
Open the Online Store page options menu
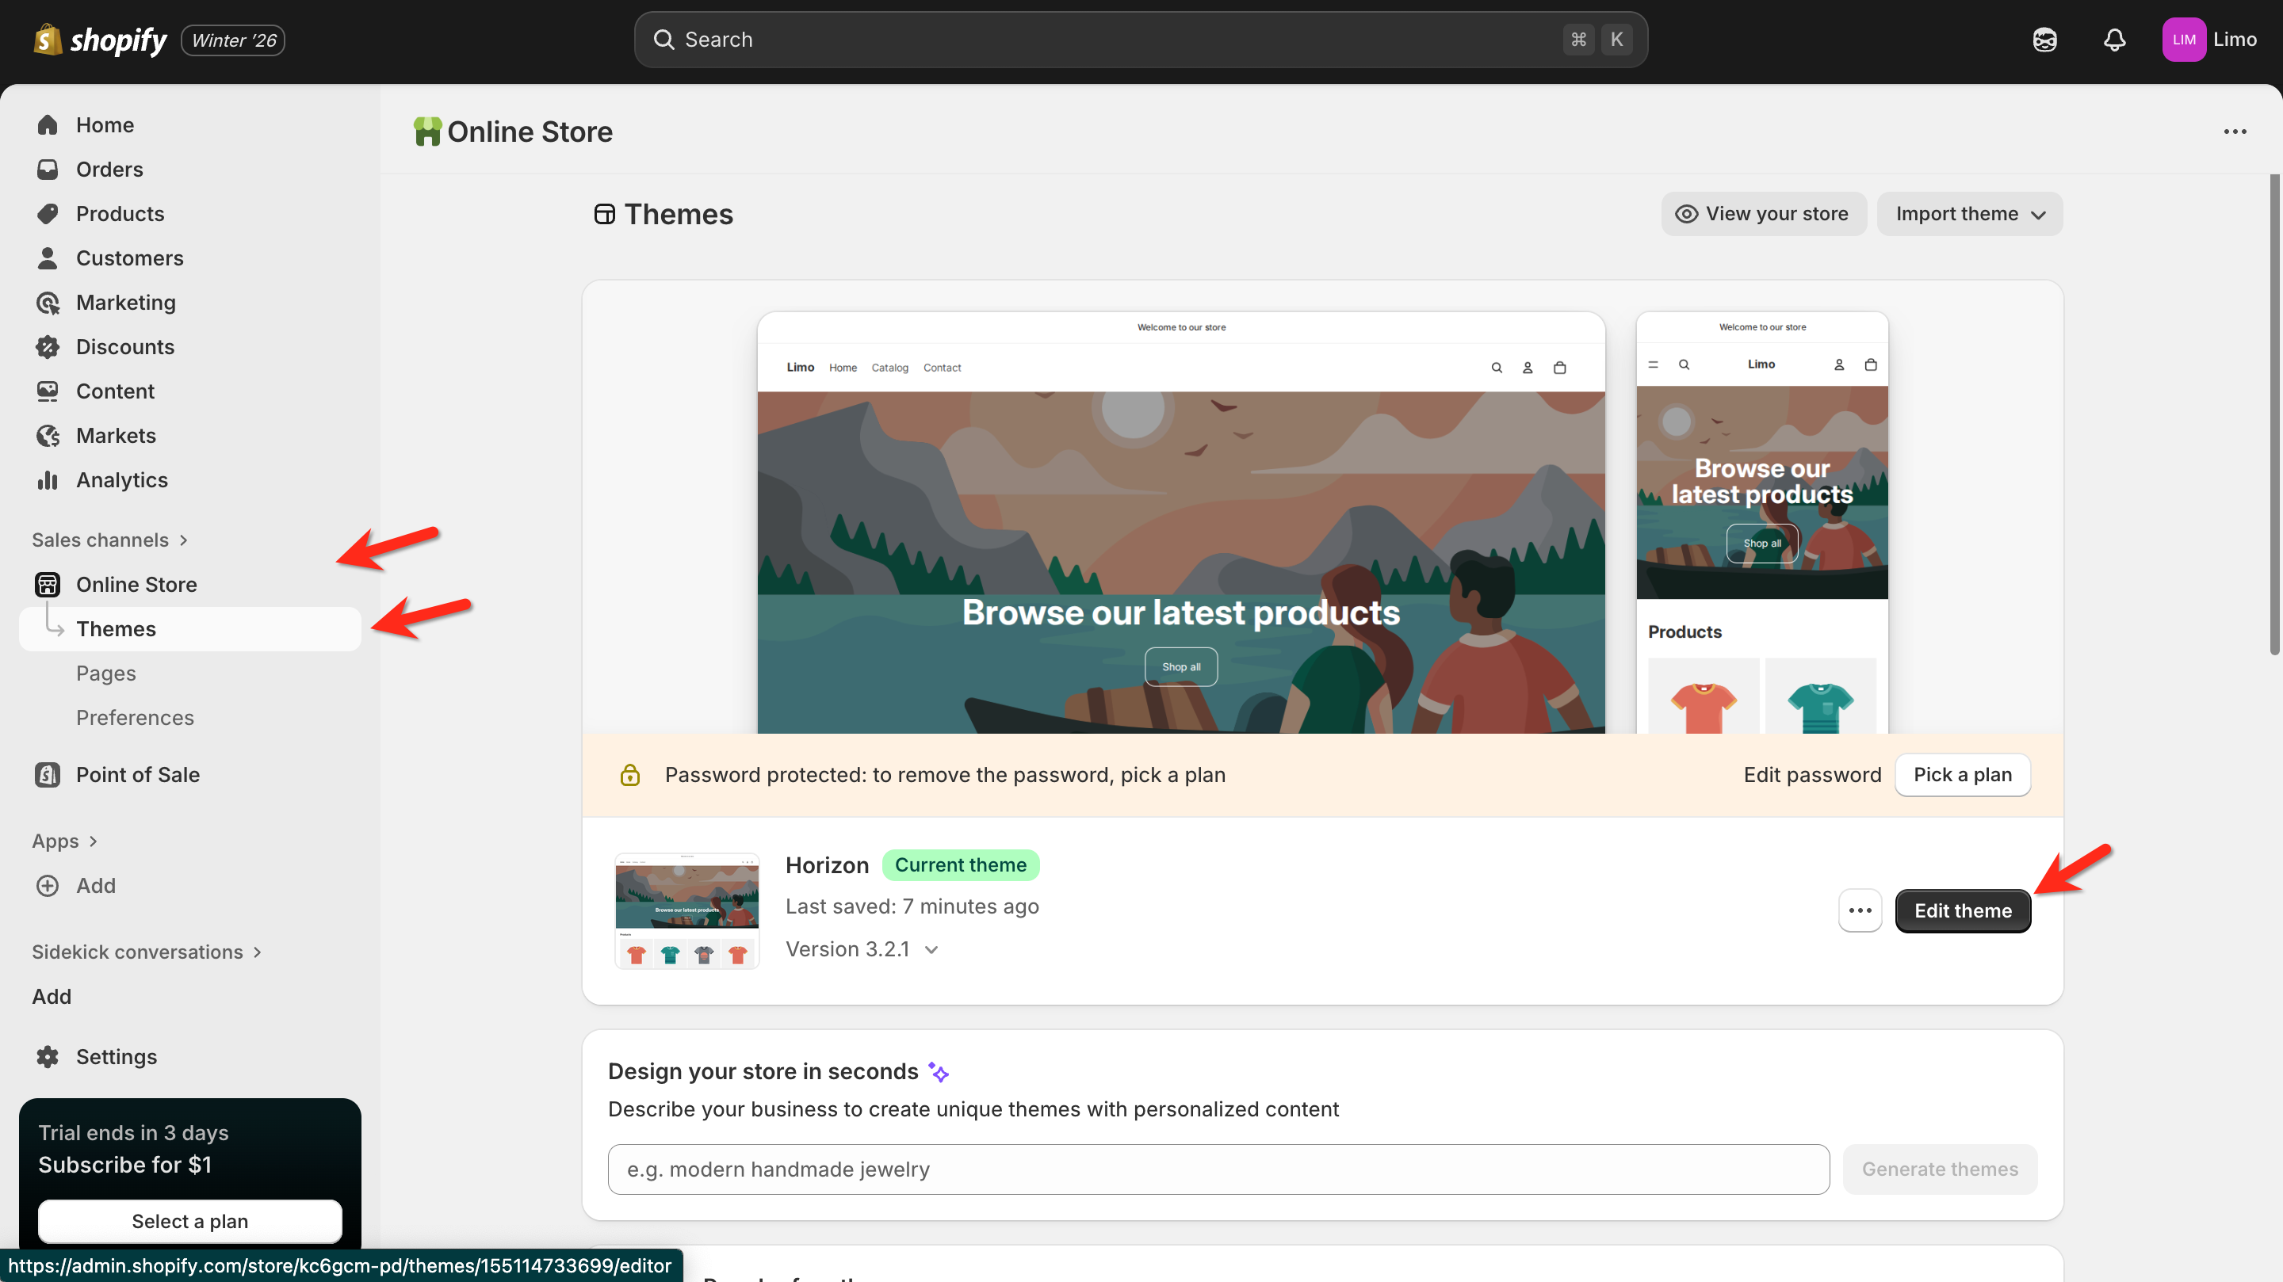(x=2236, y=131)
